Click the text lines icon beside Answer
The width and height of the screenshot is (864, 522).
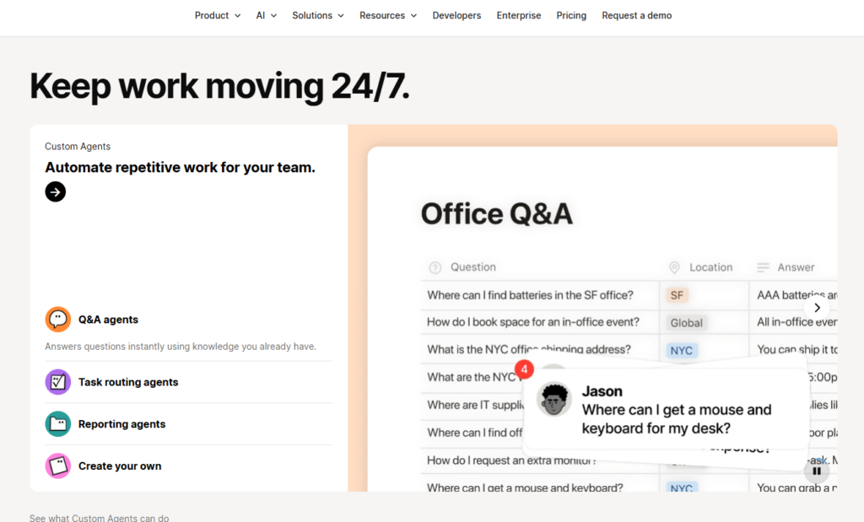click(763, 267)
